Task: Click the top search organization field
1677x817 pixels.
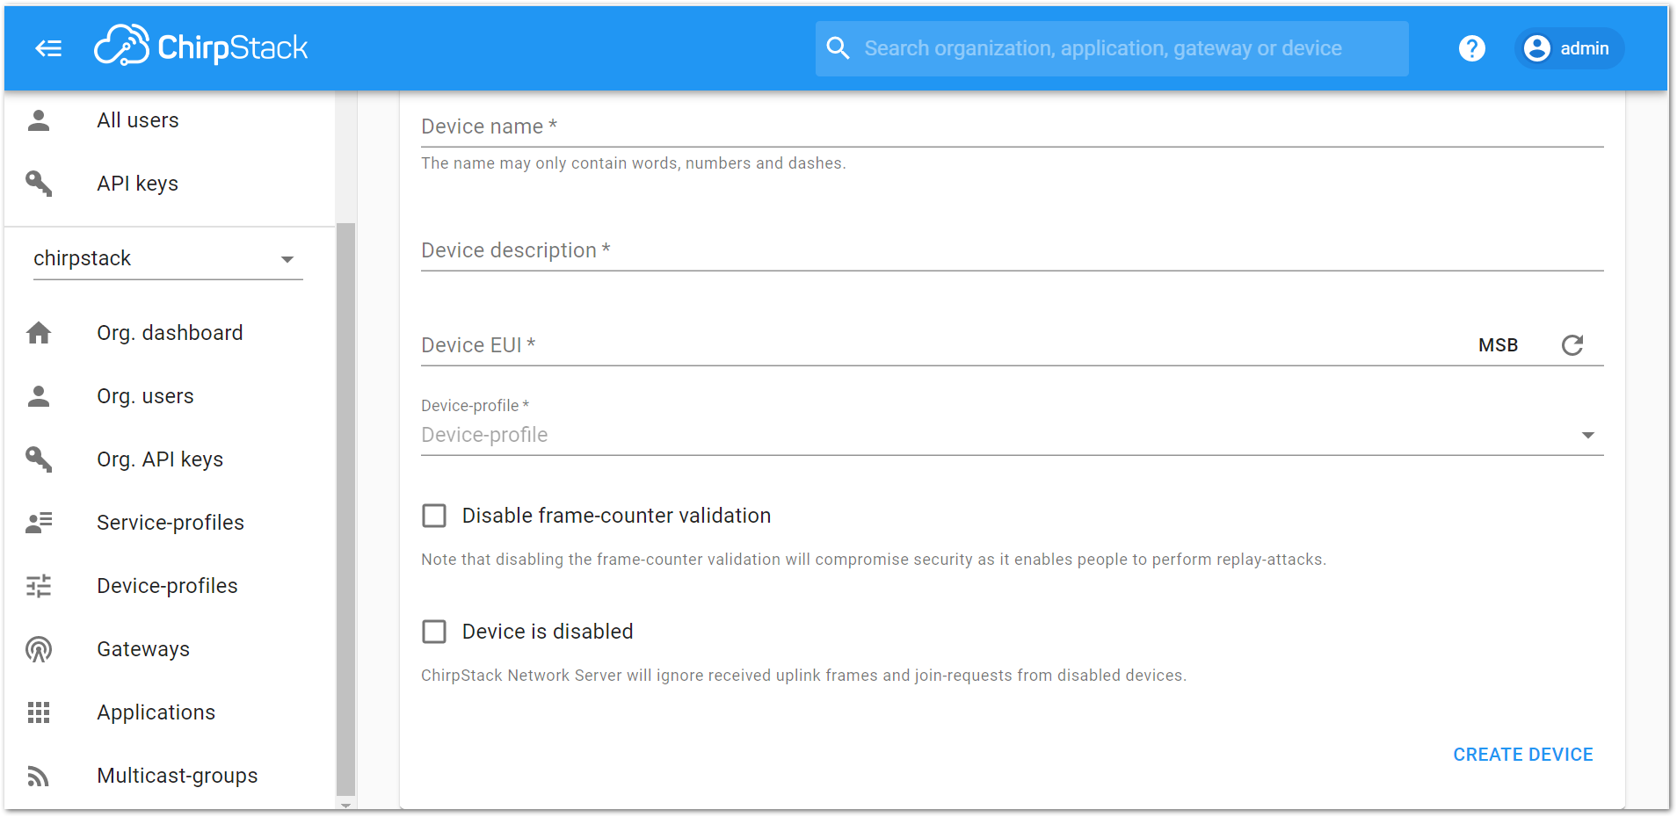Action: [x=1112, y=48]
